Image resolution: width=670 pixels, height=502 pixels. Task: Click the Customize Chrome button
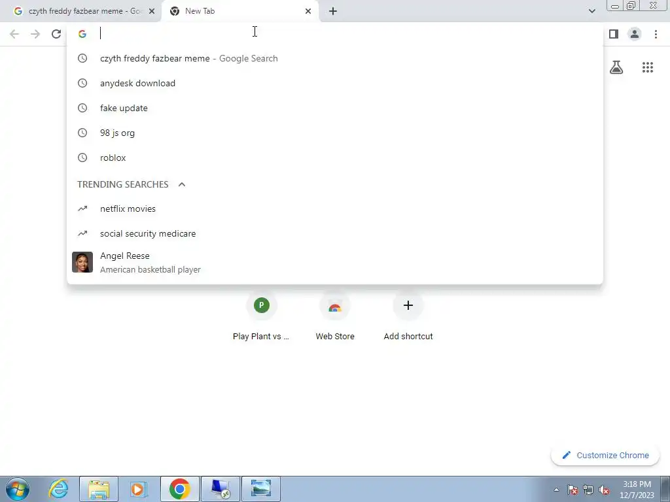click(605, 455)
